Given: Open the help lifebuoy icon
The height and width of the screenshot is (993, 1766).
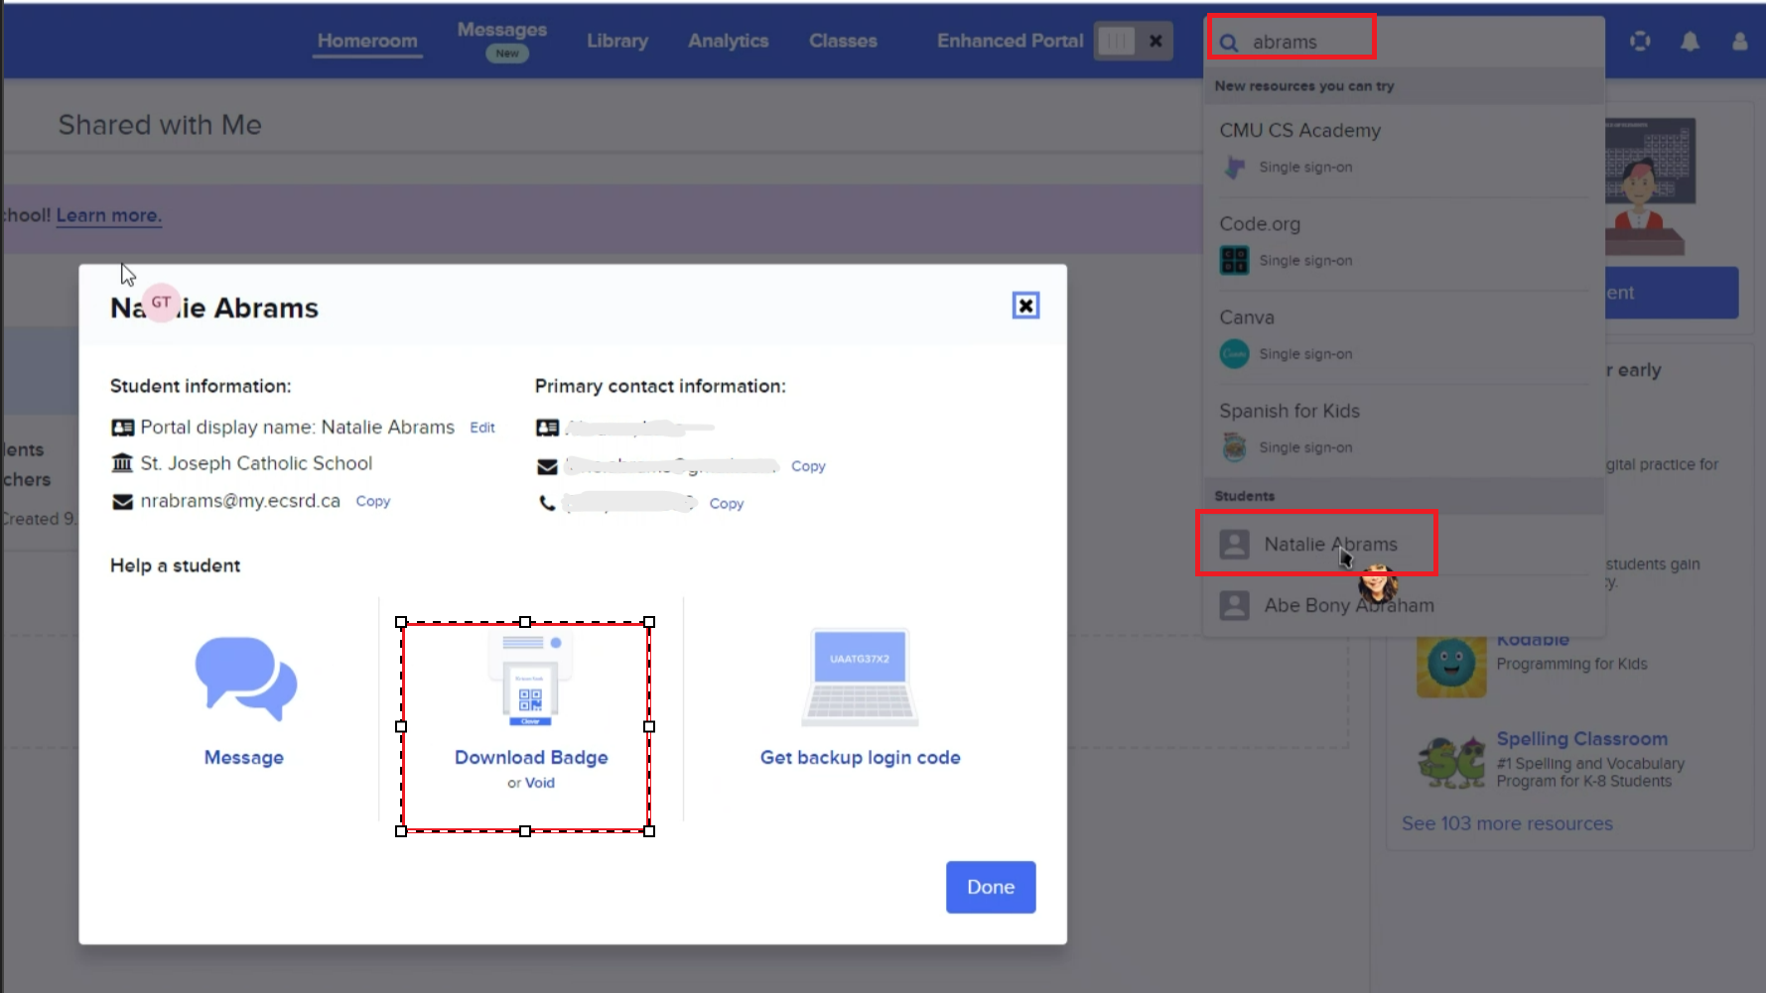Looking at the screenshot, I should pos(1640,41).
